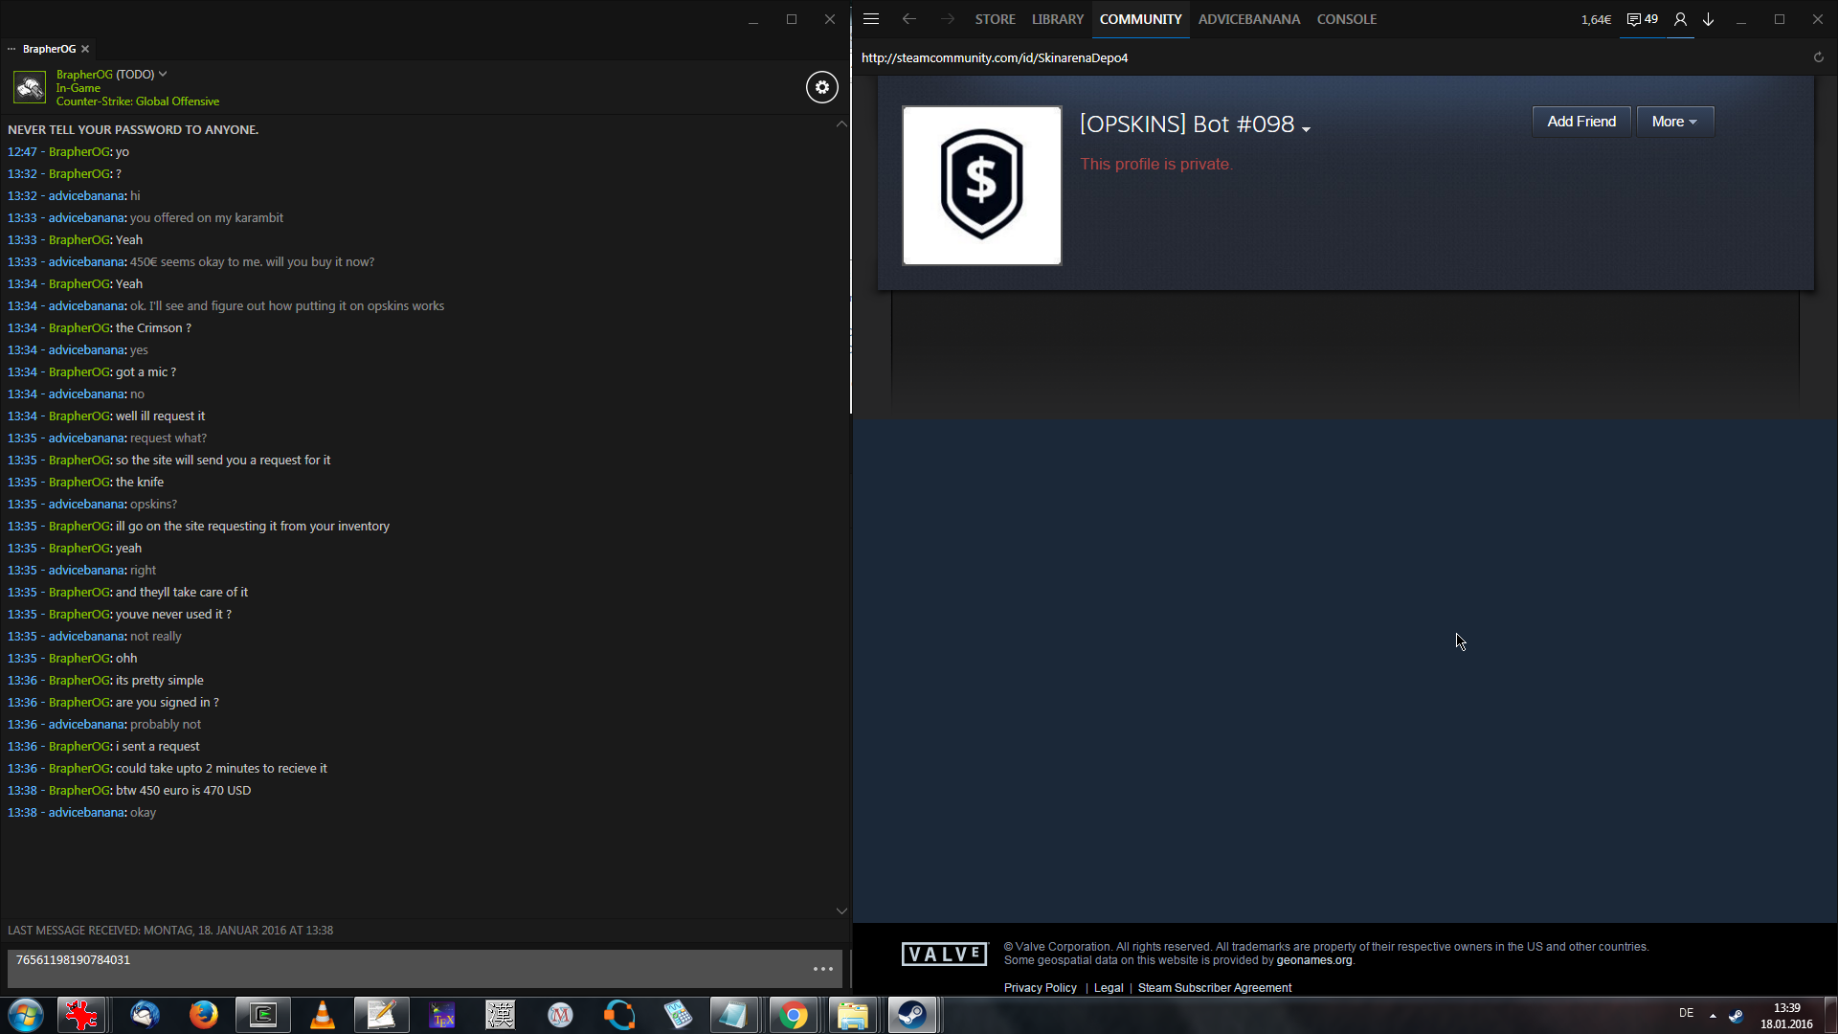Viewport: 1838px width, 1034px height.
Task: Open Chrome from the taskbar
Action: click(x=793, y=1015)
